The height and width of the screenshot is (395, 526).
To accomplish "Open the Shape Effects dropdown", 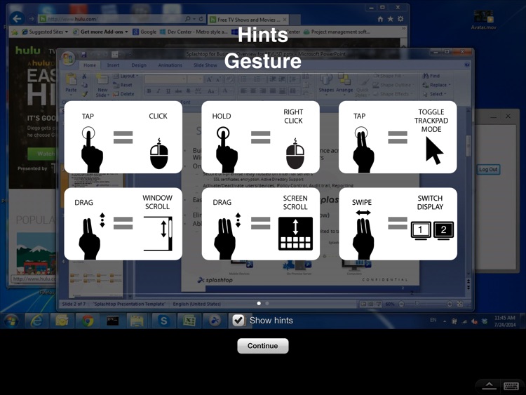I will [x=393, y=94].
